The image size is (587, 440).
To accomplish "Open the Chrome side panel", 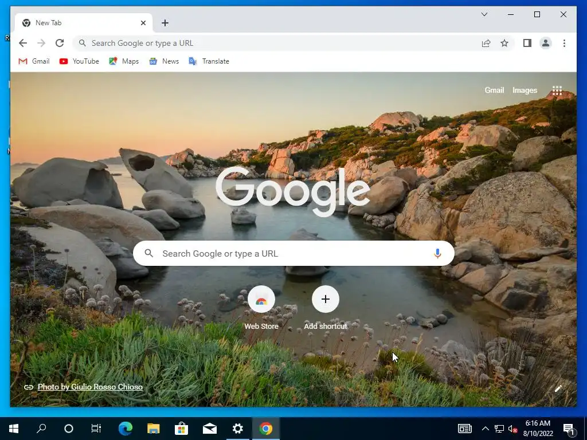I will tap(527, 43).
